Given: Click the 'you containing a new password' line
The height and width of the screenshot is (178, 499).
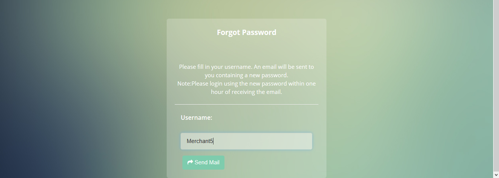Looking at the screenshot, I should pos(246,75).
